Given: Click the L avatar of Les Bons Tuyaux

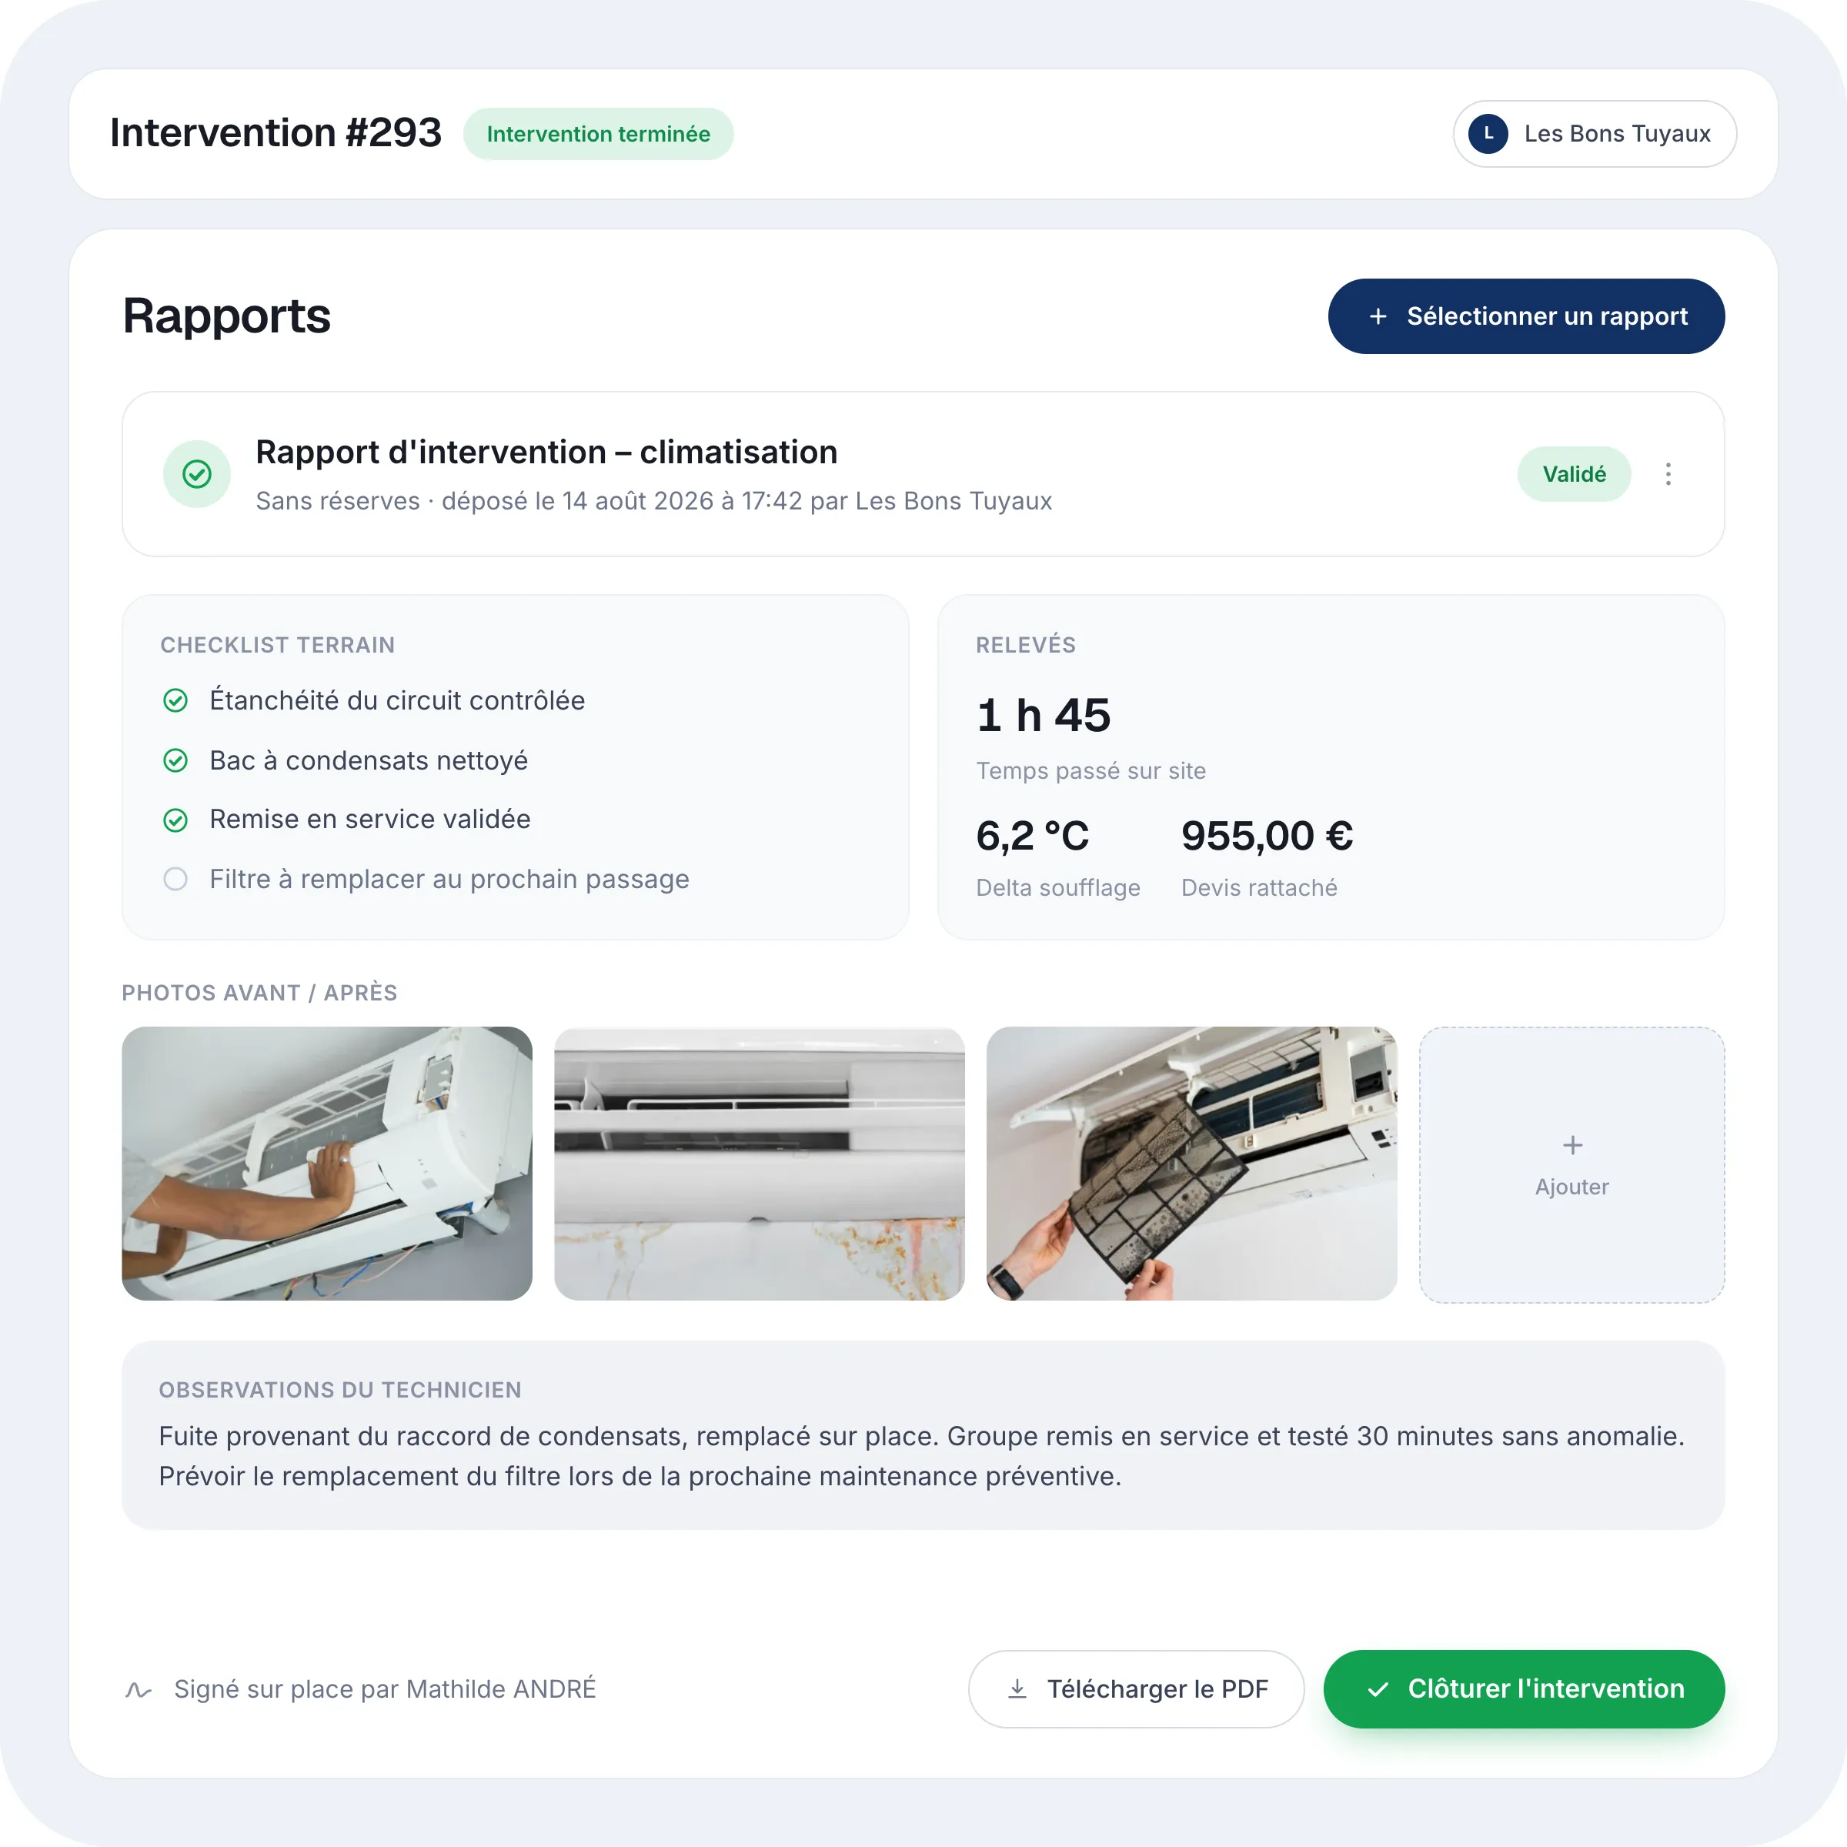Looking at the screenshot, I should (1488, 134).
